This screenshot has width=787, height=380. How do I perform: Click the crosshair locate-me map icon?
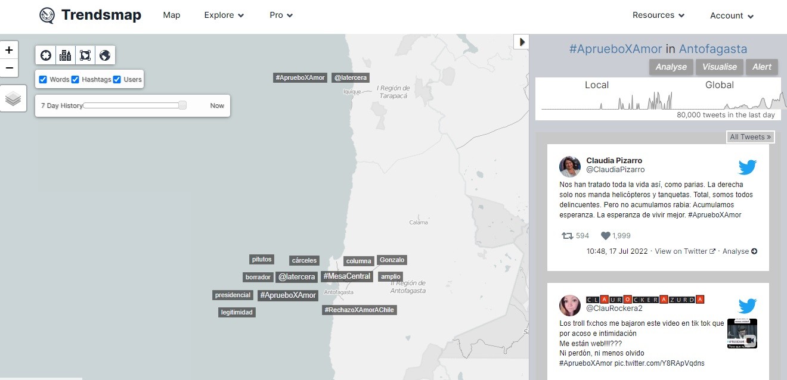tap(46, 55)
